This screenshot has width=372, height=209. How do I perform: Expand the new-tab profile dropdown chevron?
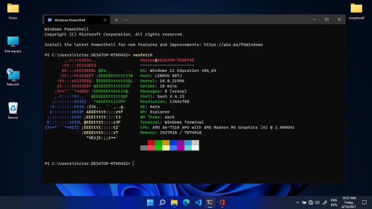126,20
